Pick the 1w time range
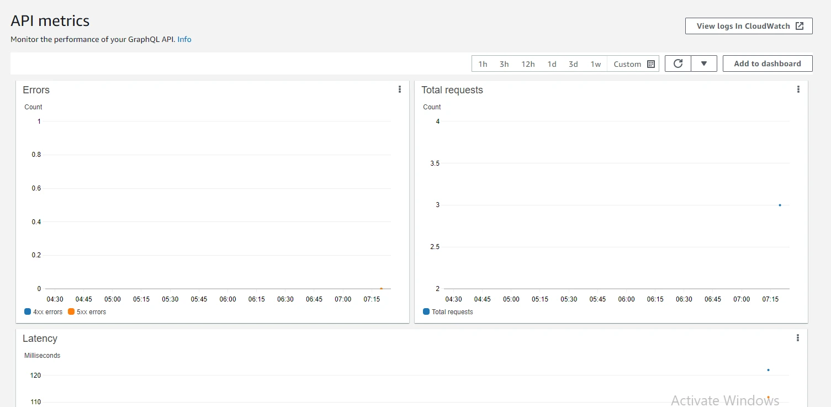The height and width of the screenshot is (407, 831). [596, 64]
